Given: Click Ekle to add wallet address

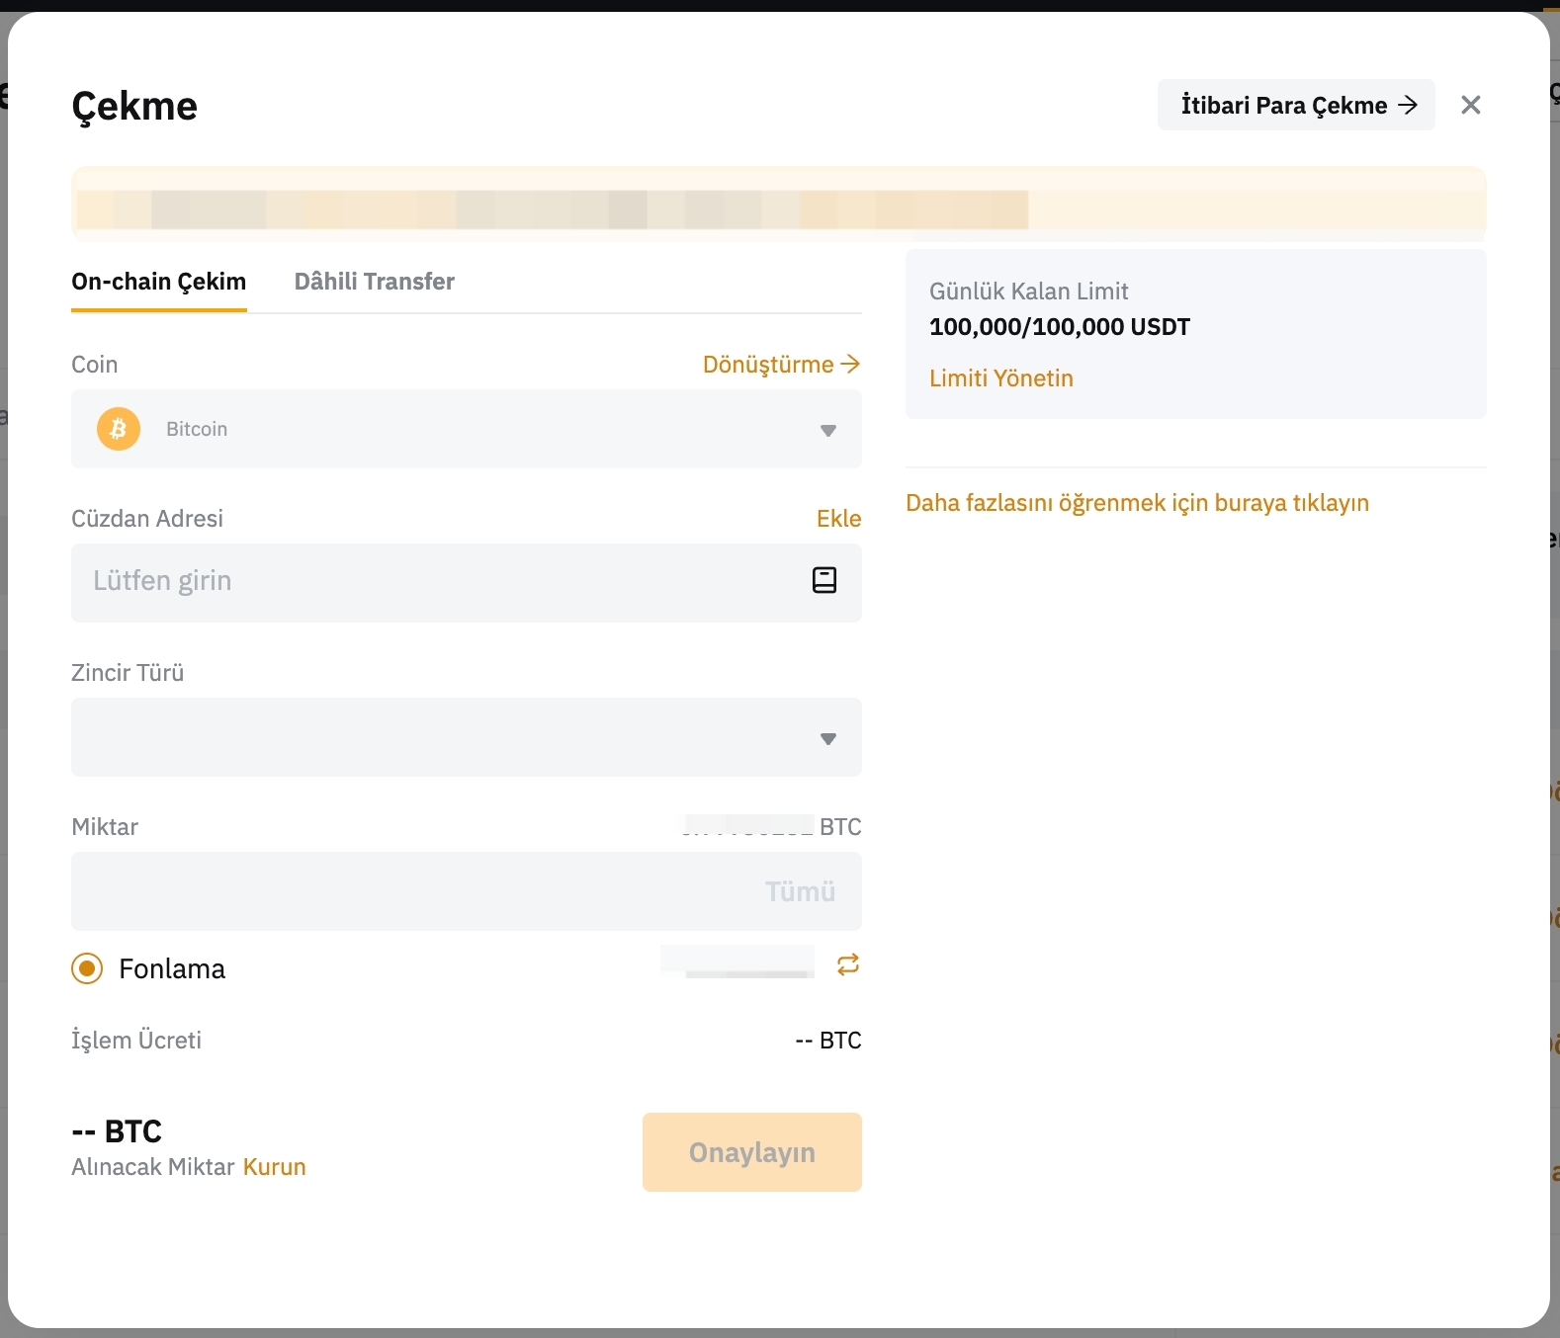Looking at the screenshot, I should [838, 519].
